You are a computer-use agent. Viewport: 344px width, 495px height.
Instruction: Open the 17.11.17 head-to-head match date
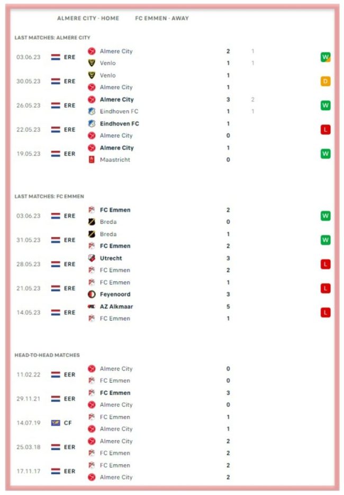[29, 471]
